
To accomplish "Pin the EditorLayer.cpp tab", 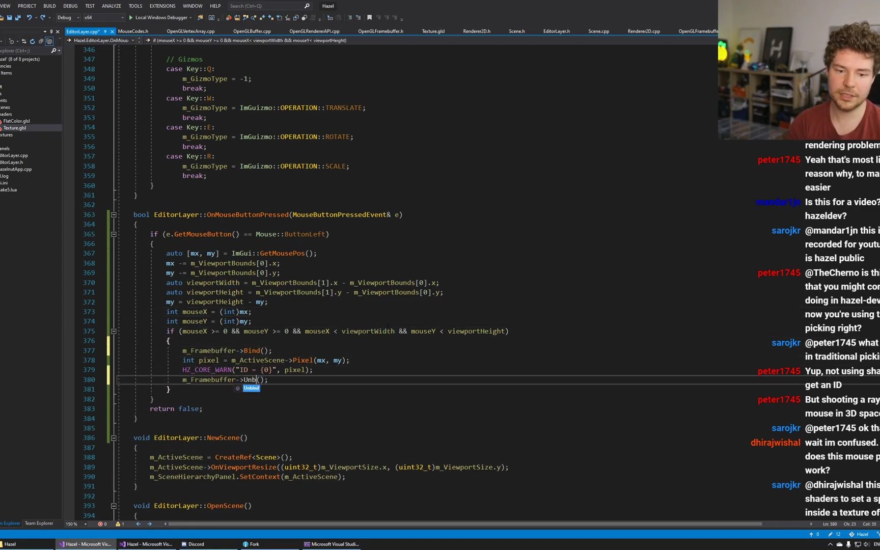I will coord(105,32).
